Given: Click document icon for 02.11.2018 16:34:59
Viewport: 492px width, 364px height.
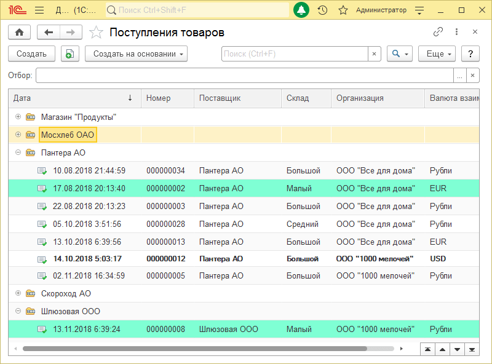Looking at the screenshot, I should click(x=42, y=276).
